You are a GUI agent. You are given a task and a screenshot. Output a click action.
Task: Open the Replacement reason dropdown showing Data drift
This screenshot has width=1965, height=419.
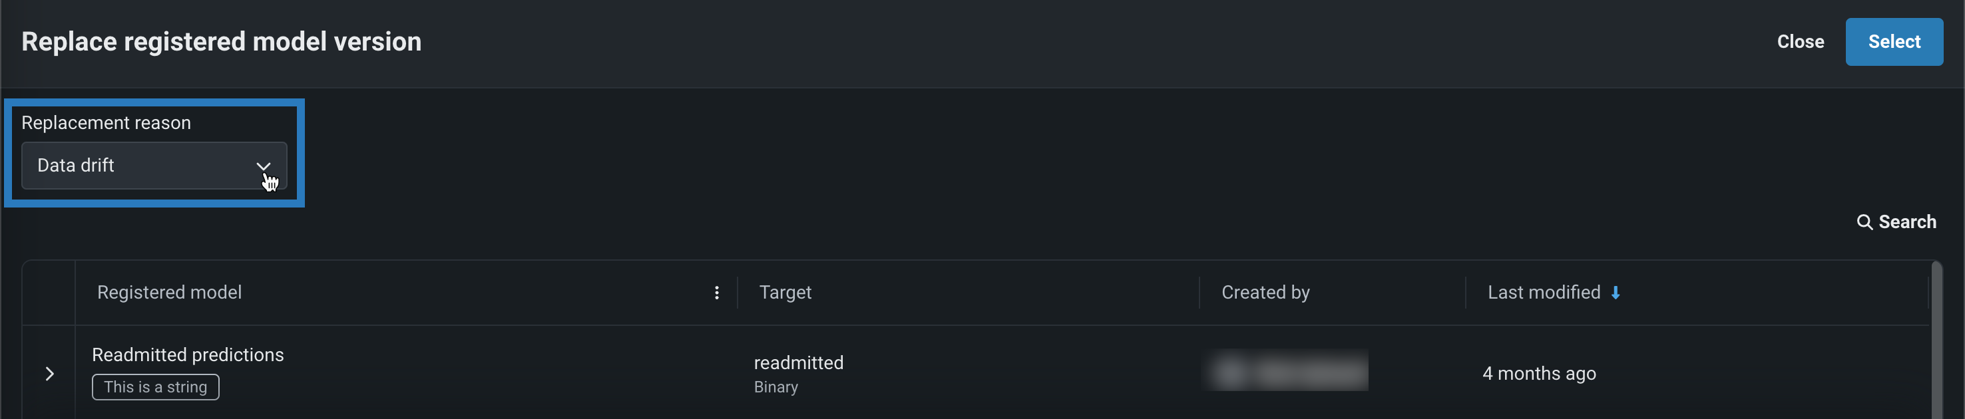pyautogui.click(x=153, y=166)
